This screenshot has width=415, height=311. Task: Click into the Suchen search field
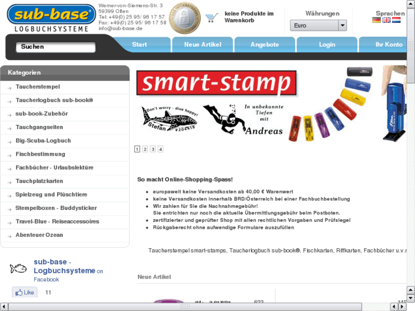point(55,47)
